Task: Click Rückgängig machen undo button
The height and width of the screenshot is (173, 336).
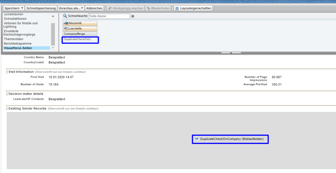Action: 126,8
